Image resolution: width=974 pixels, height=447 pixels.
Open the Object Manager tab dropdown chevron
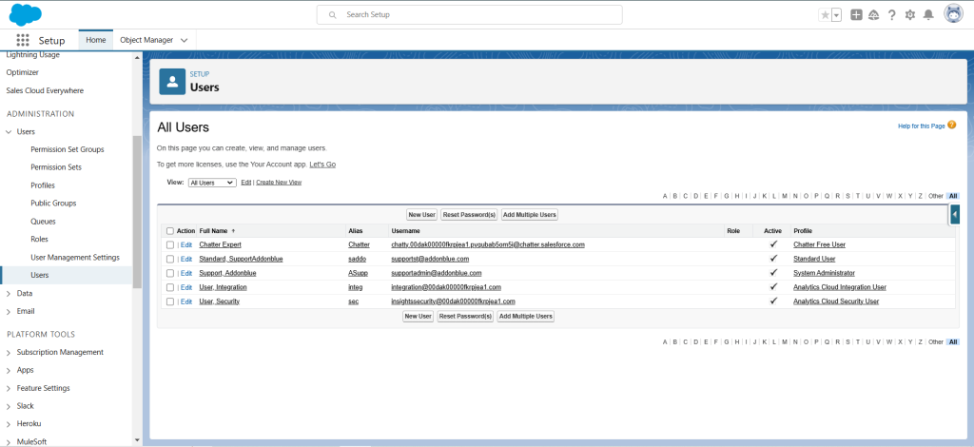pos(184,40)
